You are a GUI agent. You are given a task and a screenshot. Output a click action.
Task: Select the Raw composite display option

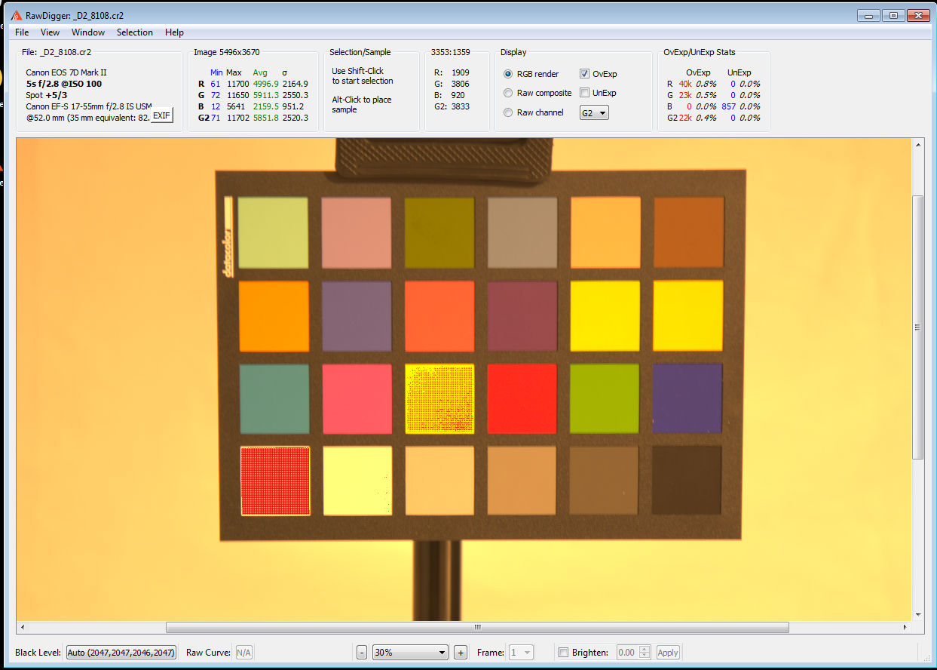(509, 94)
